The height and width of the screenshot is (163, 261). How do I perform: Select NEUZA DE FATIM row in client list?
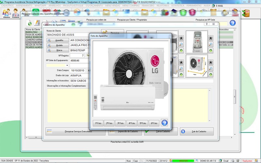point(34,45)
